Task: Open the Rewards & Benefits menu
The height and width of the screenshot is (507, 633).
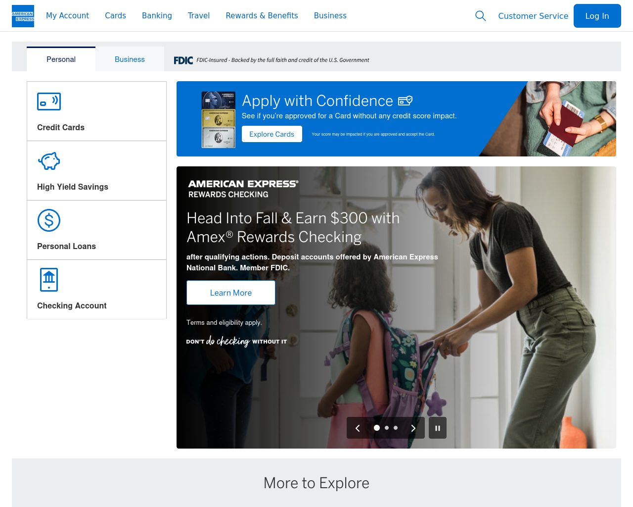Action: click(262, 16)
